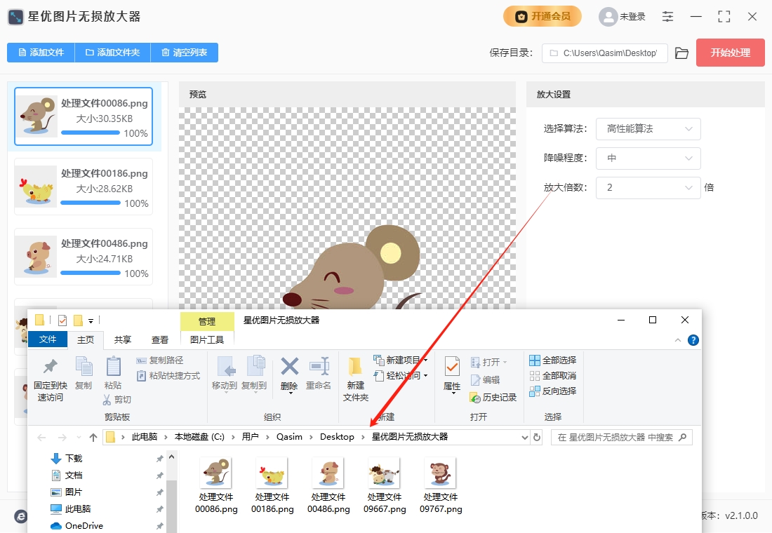
Task: Click Invert selection in ribbon
Action: pos(552,391)
